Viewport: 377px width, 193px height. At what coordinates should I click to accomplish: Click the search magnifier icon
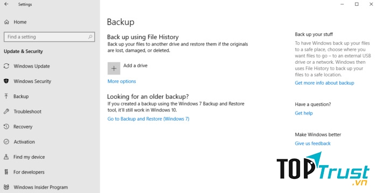90,37
